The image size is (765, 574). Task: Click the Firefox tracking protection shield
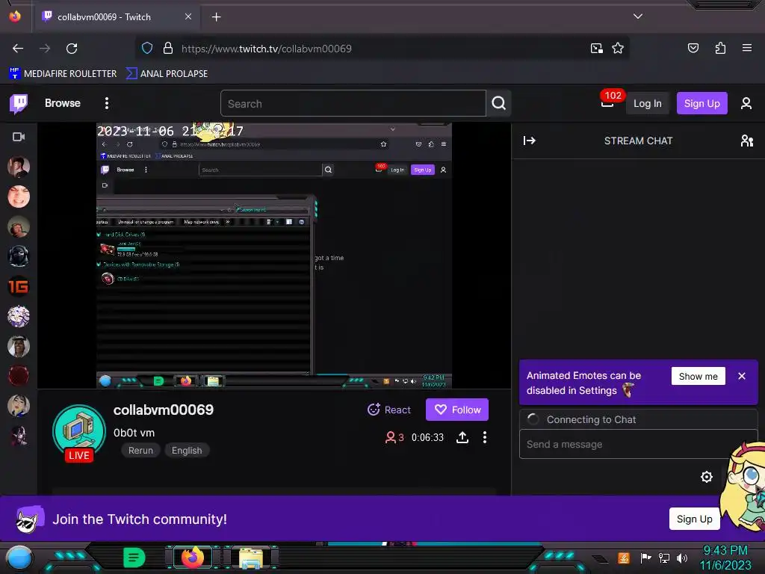(x=147, y=49)
